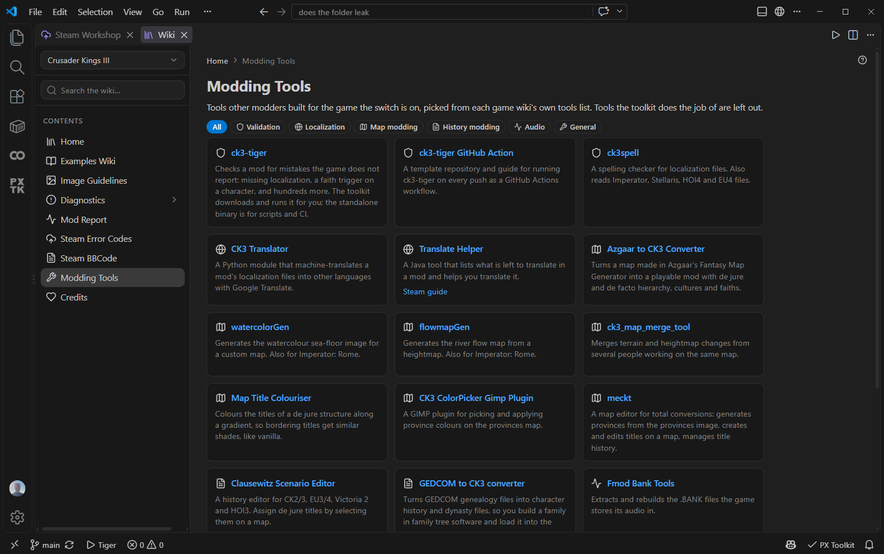The height and width of the screenshot is (554, 884).
Task: Filter tools by History modding
Action: click(466, 127)
